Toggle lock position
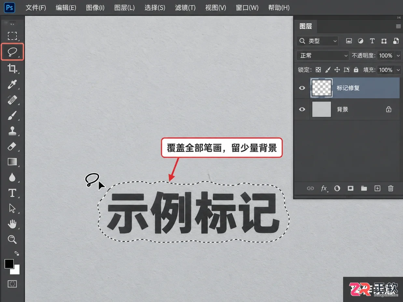 point(337,70)
